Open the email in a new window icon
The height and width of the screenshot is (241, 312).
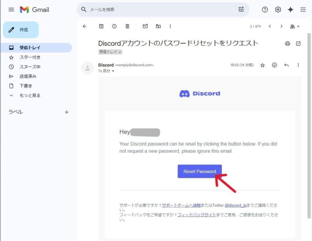pyautogui.click(x=298, y=44)
